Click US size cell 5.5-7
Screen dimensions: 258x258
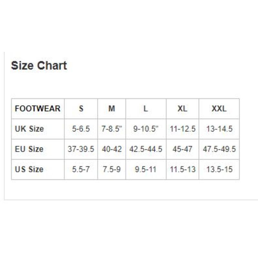tap(81, 170)
